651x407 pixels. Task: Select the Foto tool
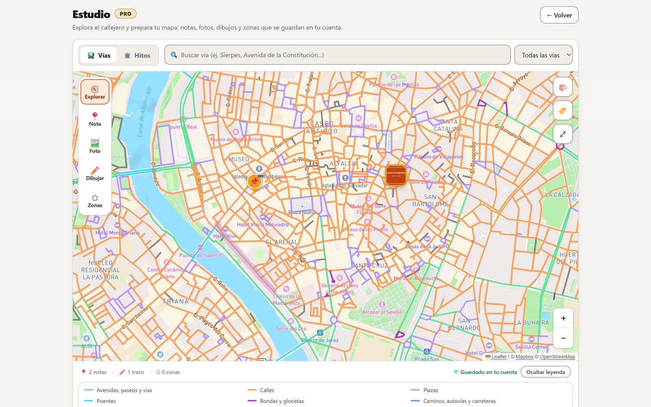tap(95, 147)
